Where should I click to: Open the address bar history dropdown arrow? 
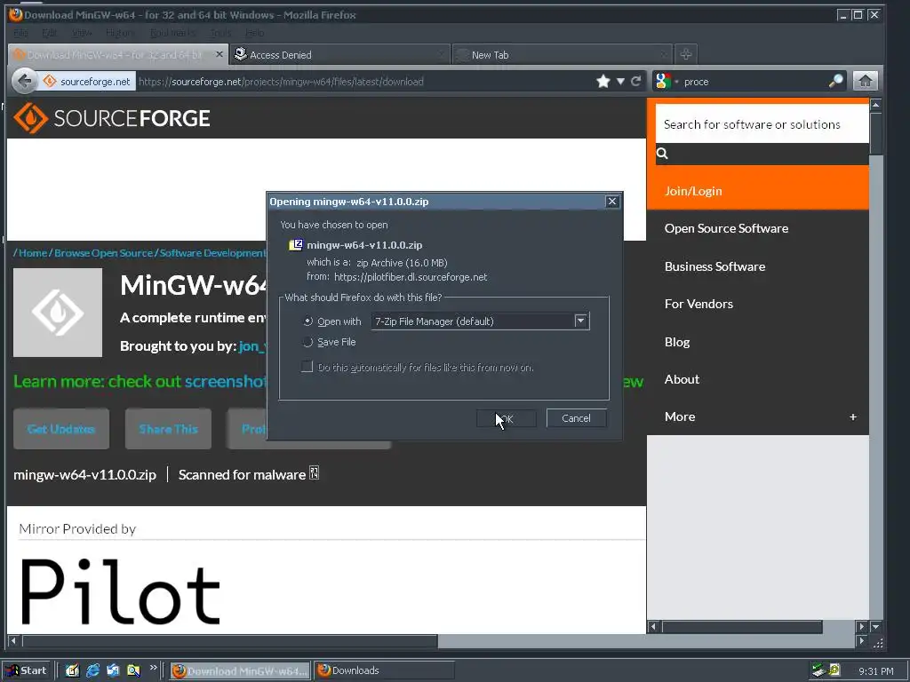coord(620,81)
